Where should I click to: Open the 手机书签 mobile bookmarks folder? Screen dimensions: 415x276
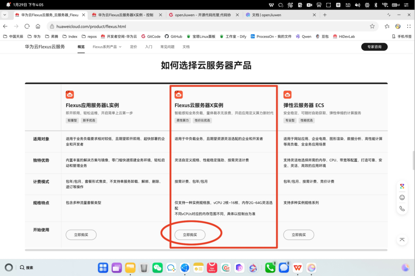tap(402, 36)
